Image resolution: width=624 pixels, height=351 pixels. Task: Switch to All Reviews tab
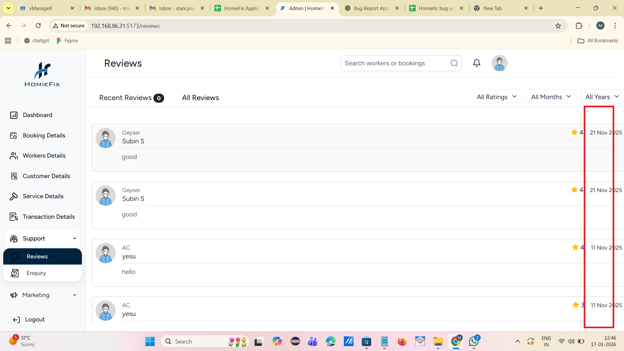[x=200, y=98]
